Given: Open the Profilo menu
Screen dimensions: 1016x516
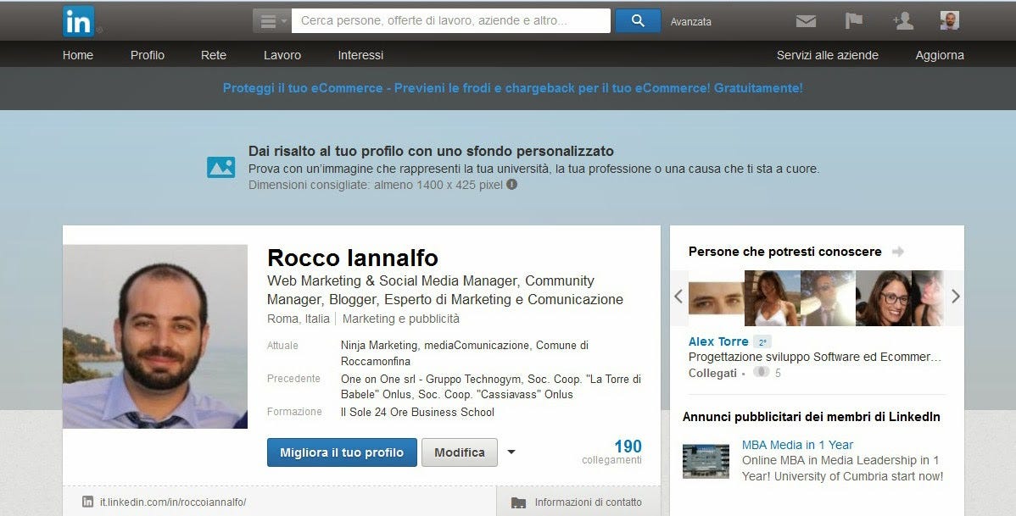Looking at the screenshot, I should [x=147, y=55].
